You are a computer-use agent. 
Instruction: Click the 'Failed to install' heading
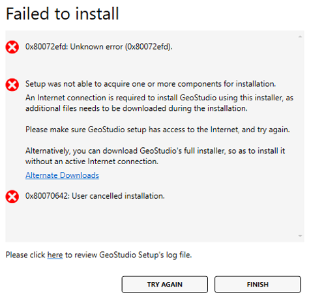(x=63, y=14)
